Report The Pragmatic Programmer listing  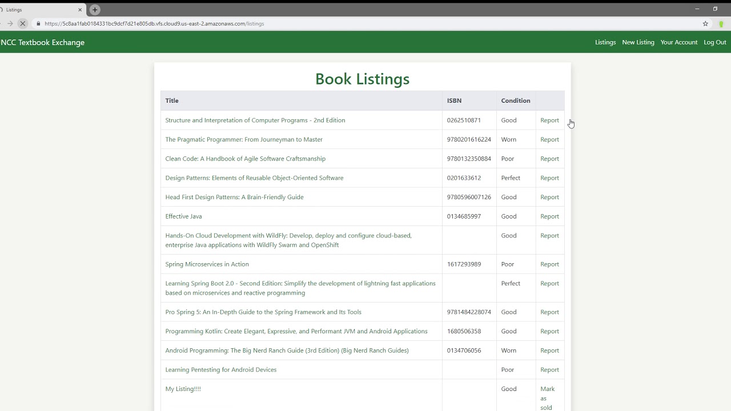coord(549,139)
